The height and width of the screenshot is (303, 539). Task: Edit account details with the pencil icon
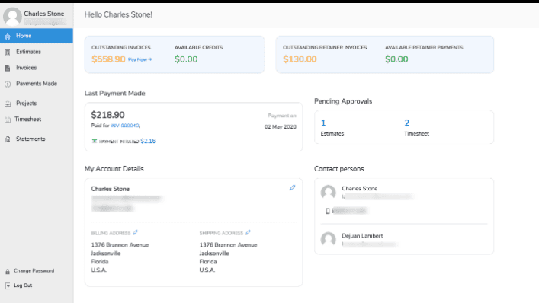[x=292, y=188]
